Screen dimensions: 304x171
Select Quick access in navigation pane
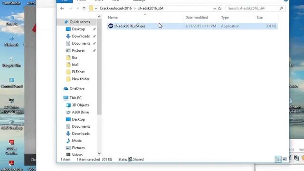click(x=80, y=22)
